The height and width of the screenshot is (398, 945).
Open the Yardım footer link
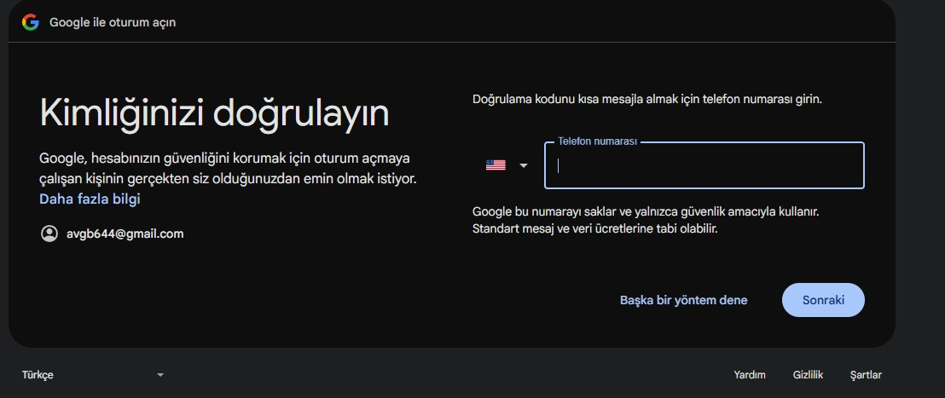(x=750, y=374)
